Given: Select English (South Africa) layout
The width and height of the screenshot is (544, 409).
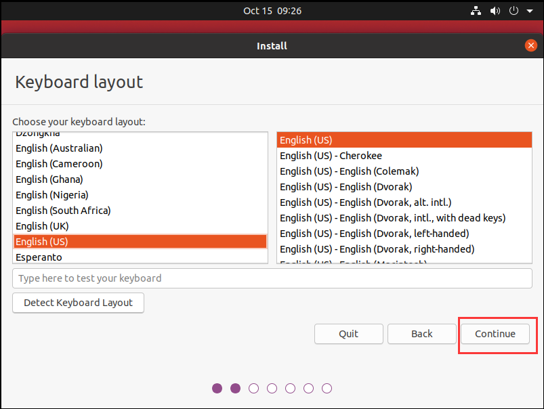Looking at the screenshot, I should pyautogui.click(x=140, y=211).
